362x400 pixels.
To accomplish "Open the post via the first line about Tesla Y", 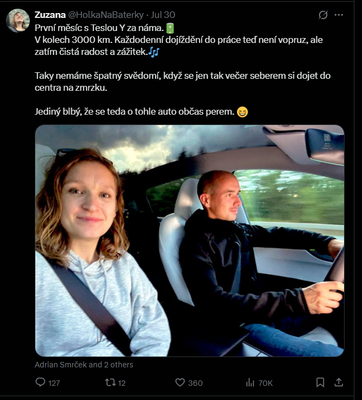I will (99, 28).
